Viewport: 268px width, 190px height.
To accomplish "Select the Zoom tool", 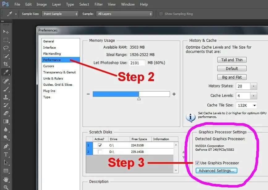I will pos(6,187).
